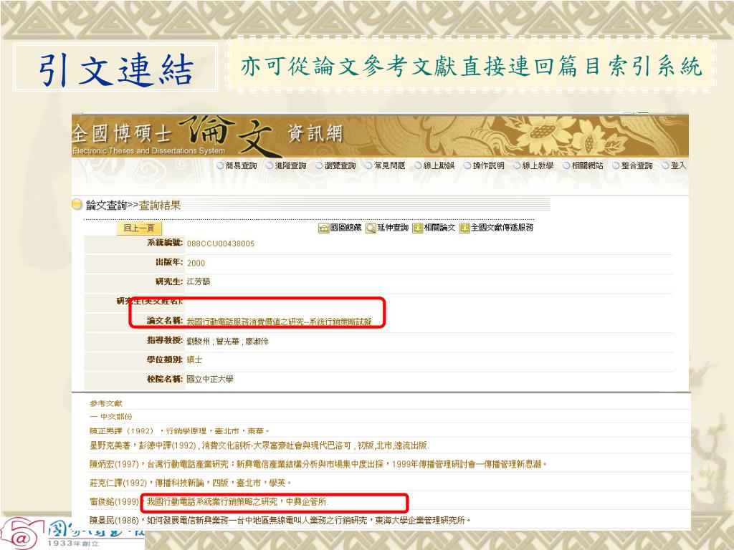Screen dimensions: 734x550
Task: Click the 一 中文部份 subheading
Action: (x=111, y=416)
